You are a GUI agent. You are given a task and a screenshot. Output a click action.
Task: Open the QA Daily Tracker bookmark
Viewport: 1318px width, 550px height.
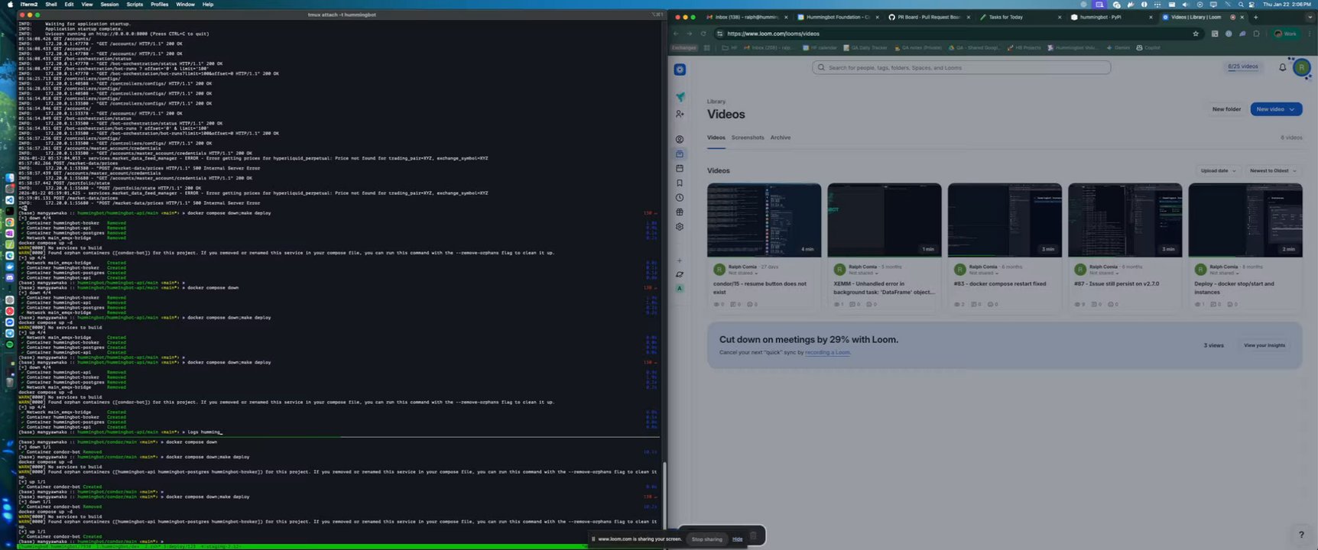point(865,47)
